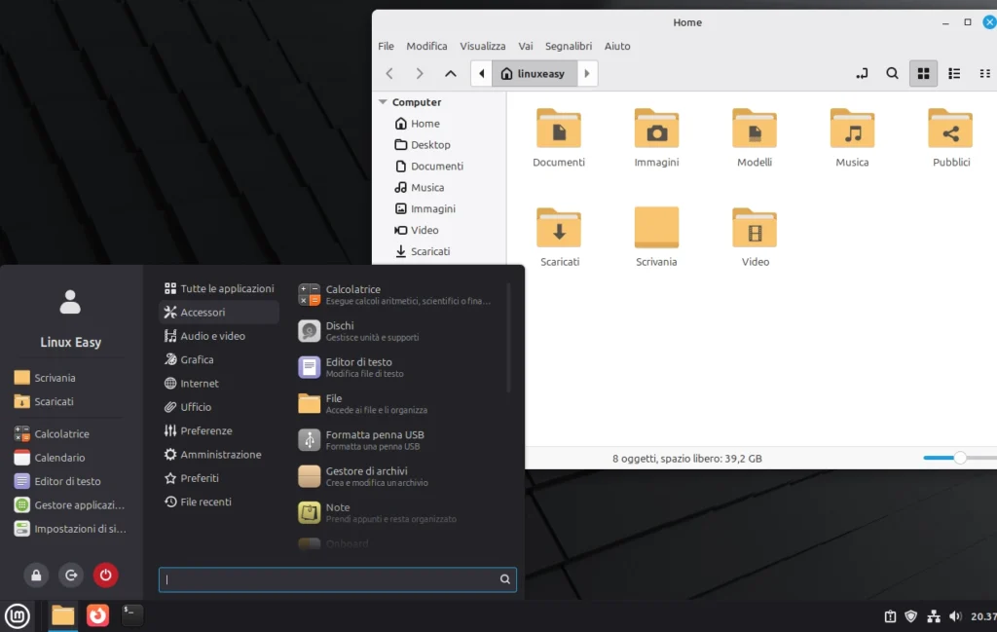Switch Nemo to list view
The width and height of the screenshot is (997, 632).
click(954, 73)
